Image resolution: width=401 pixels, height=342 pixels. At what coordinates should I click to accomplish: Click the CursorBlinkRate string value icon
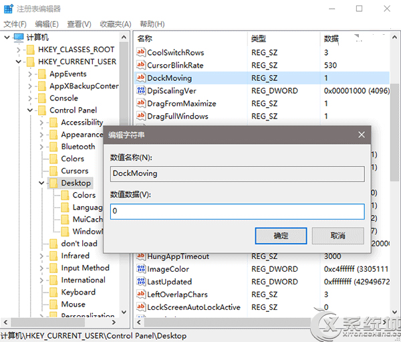click(x=141, y=65)
